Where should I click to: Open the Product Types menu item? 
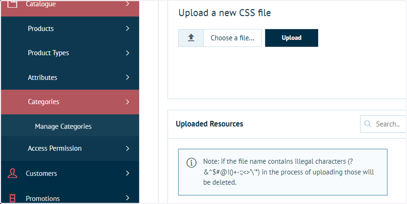tap(70, 53)
